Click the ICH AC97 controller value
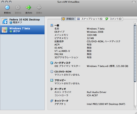Viewport: 137px width, 114px height. [92, 95]
